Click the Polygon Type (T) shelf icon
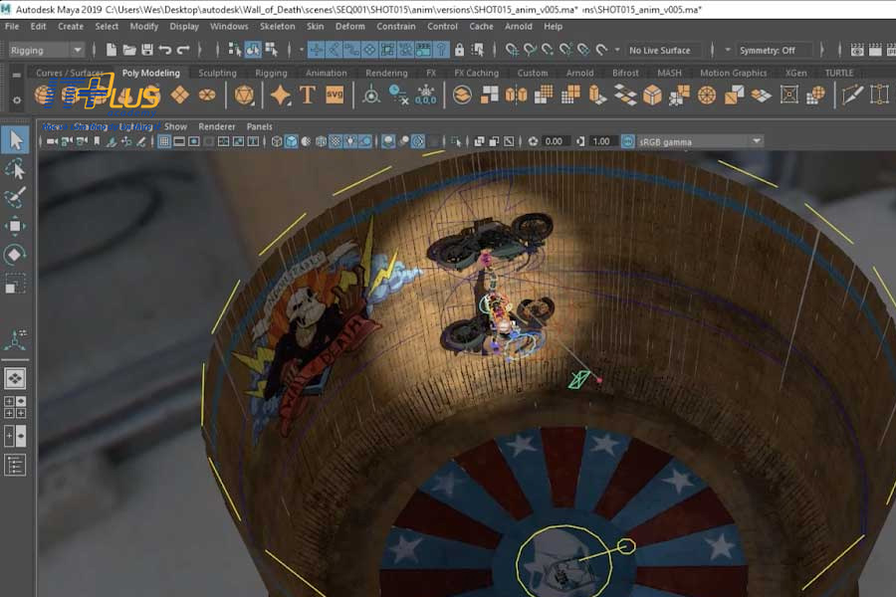Viewport: 896px width, 597px height. (x=308, y=95)
